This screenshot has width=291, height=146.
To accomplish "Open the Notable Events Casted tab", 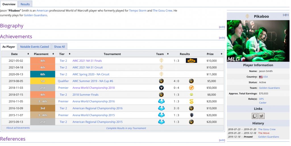I will tap(34, 47).
